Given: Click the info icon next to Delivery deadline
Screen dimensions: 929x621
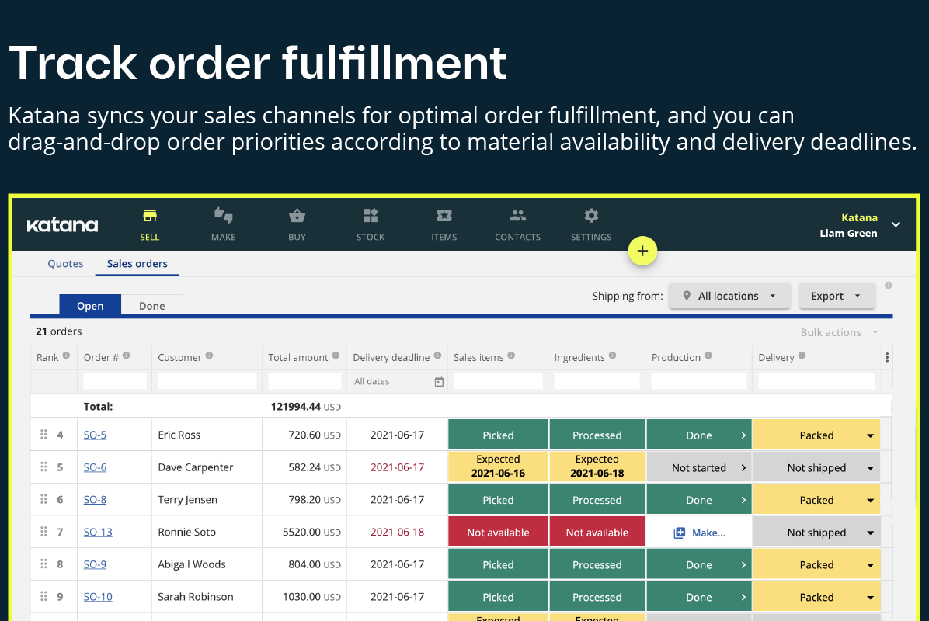Looking at the screenshot, I should (x=437, y=356).
